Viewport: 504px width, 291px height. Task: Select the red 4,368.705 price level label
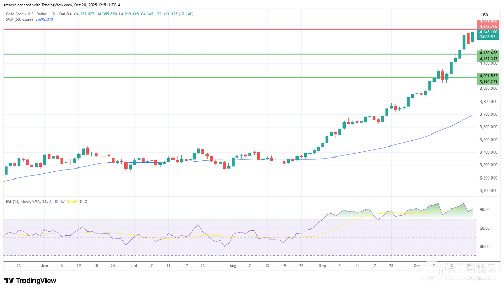tap(488, 26)
